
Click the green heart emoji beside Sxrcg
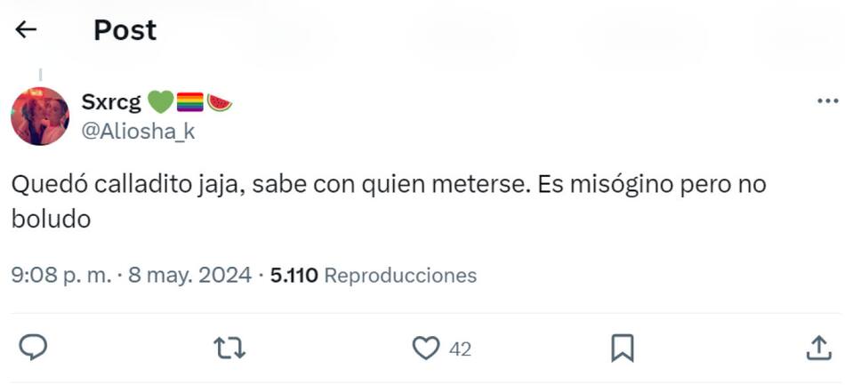(160, 103)
